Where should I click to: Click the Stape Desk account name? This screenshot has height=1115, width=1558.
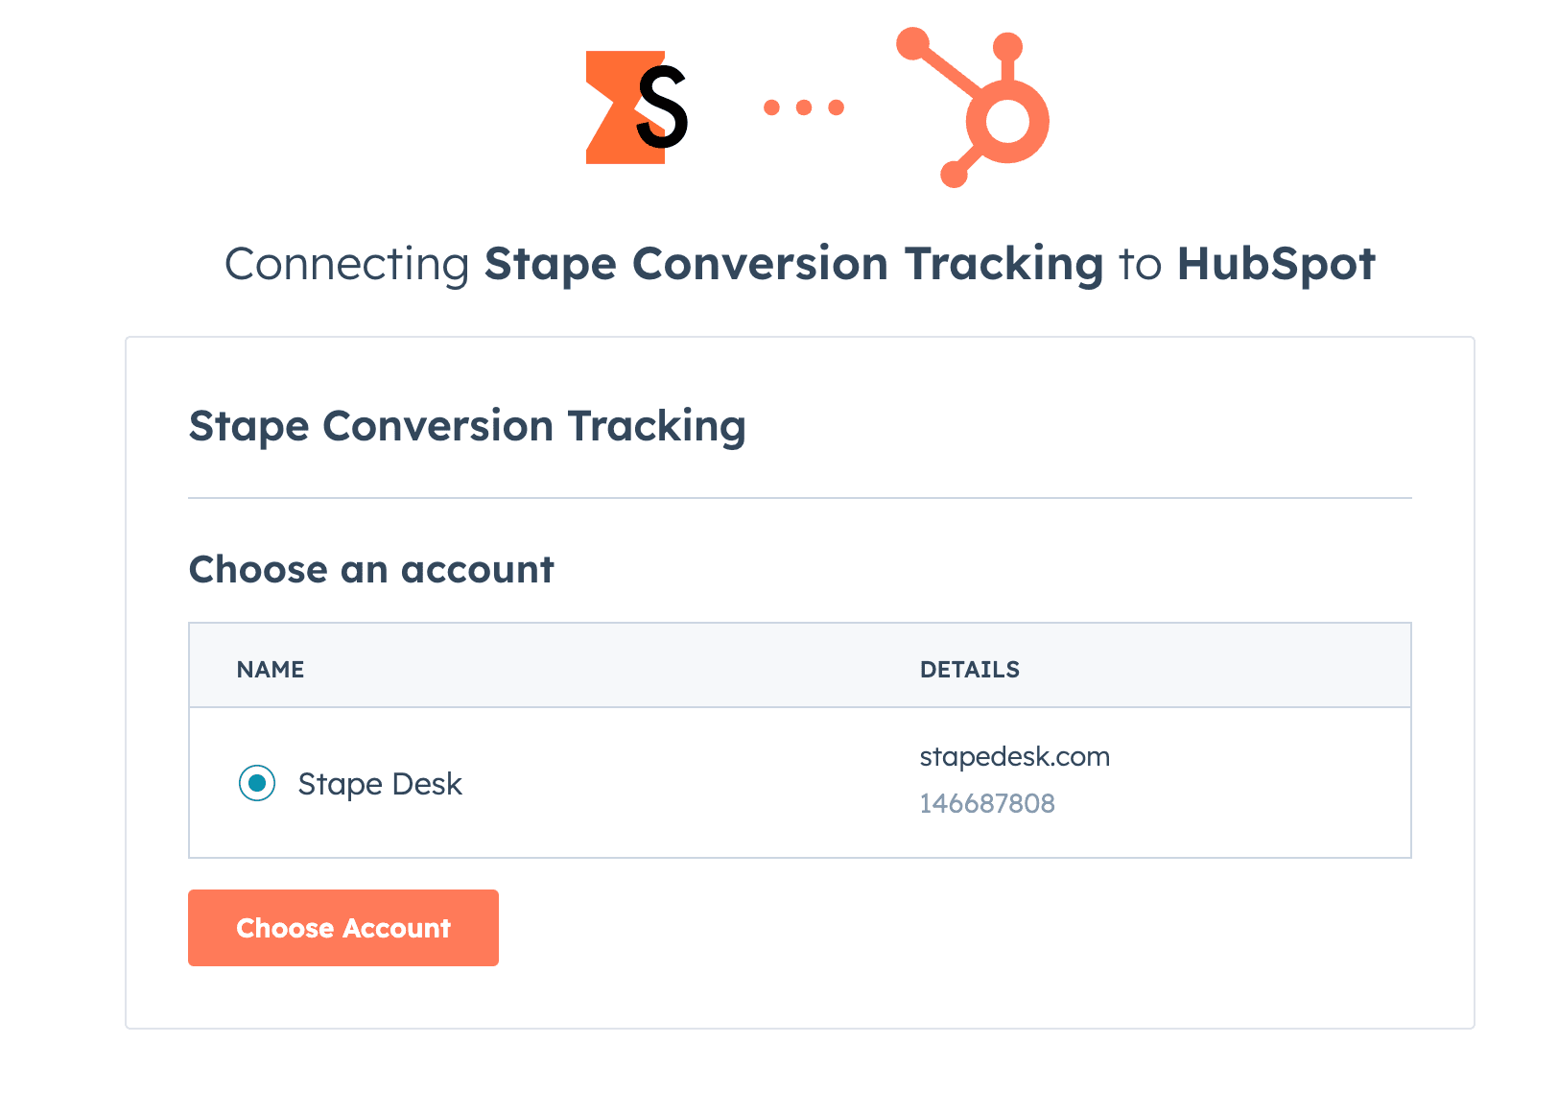tap(380, 784)
